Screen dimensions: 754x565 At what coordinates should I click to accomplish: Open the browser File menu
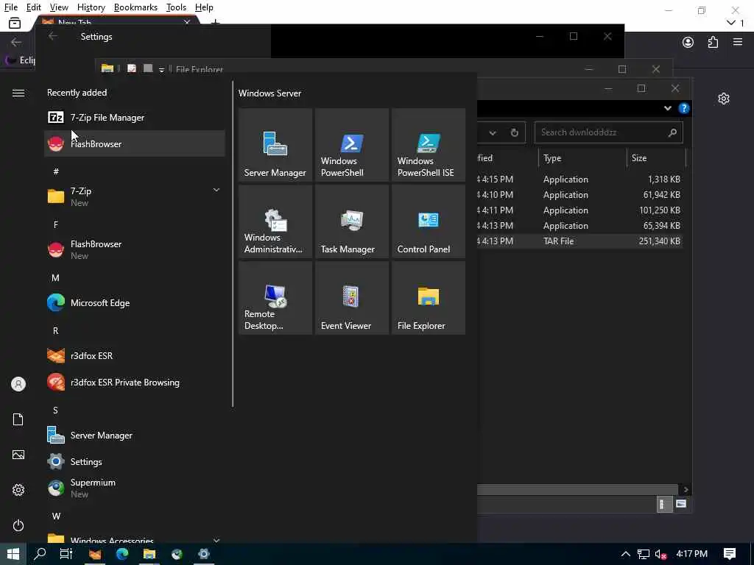10,7
